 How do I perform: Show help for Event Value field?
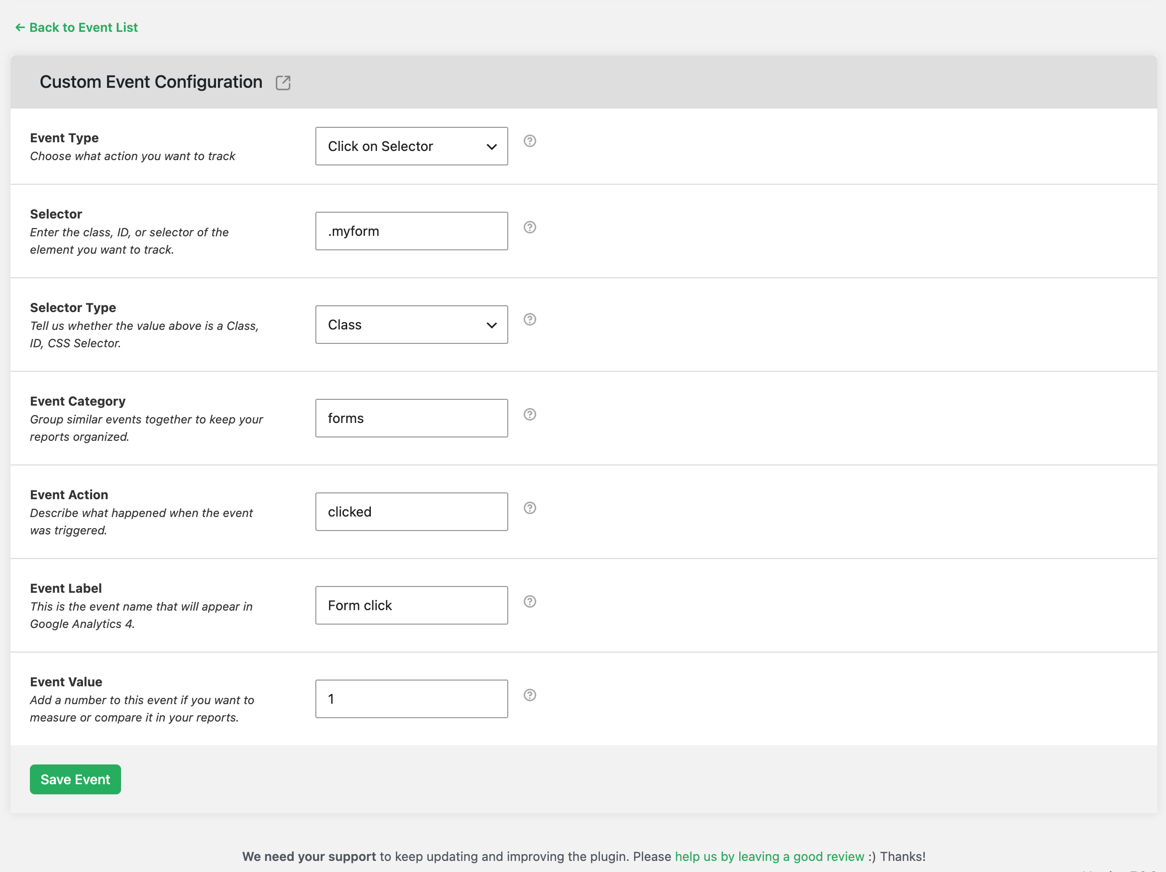coord(530,695)
